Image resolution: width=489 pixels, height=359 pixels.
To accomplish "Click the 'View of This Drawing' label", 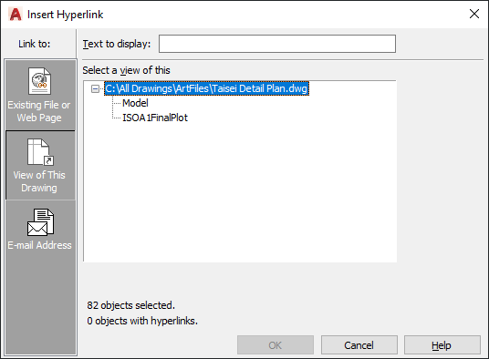I will point(39,181).
